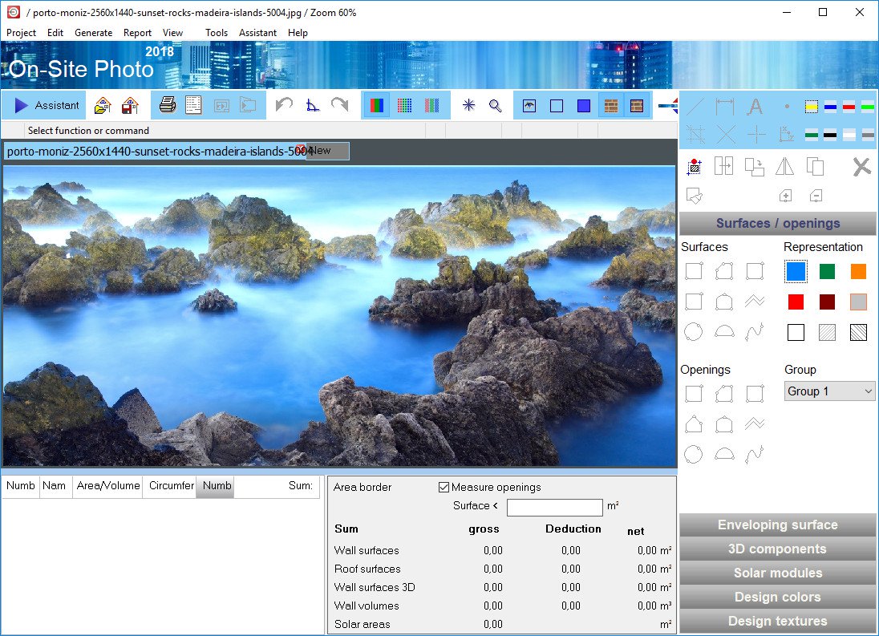Select the crosshair plus point tool
Screen dimensions: 879x636
point(756,135)
